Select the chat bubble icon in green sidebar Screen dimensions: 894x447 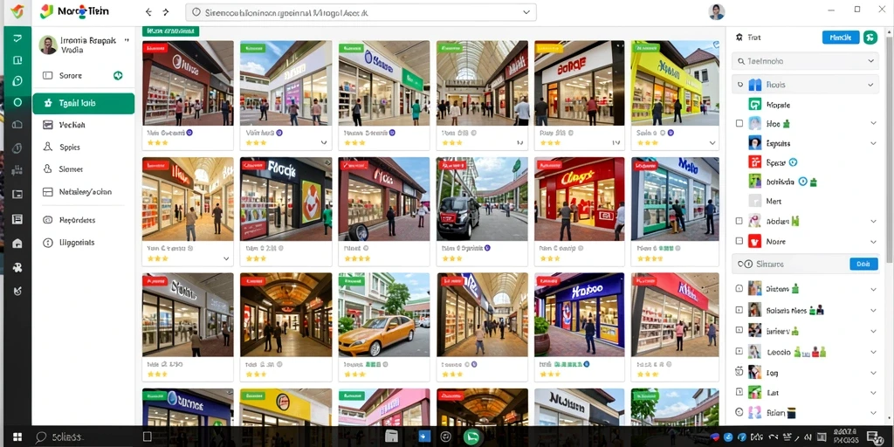[17, 81]
